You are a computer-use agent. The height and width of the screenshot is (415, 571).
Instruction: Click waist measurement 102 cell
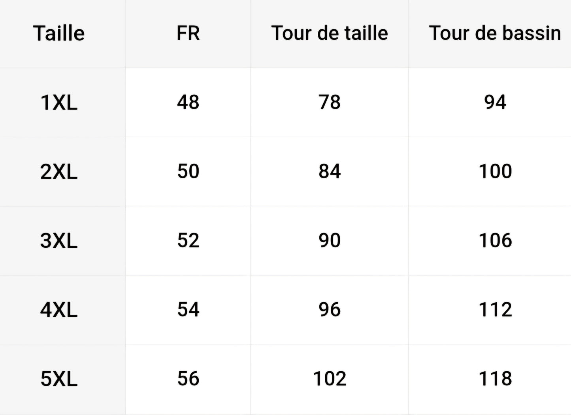point(330,379)
